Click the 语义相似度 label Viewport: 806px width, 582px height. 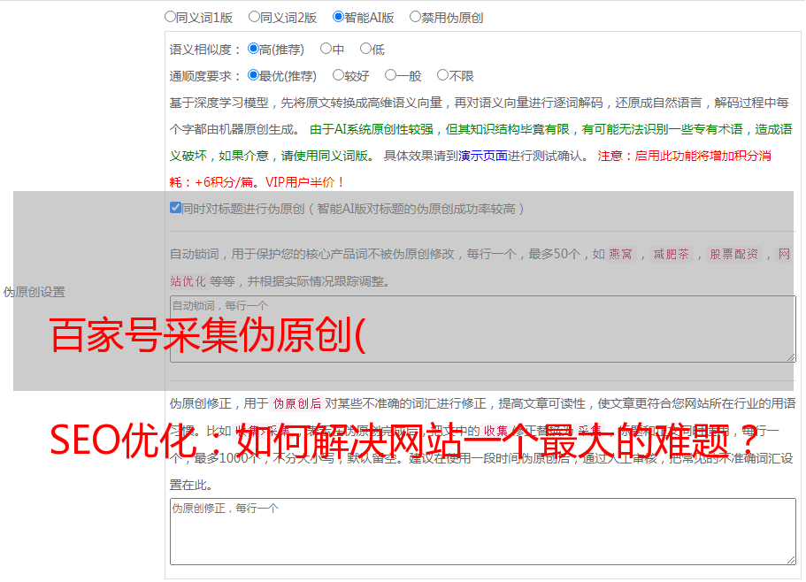point(204,50)
